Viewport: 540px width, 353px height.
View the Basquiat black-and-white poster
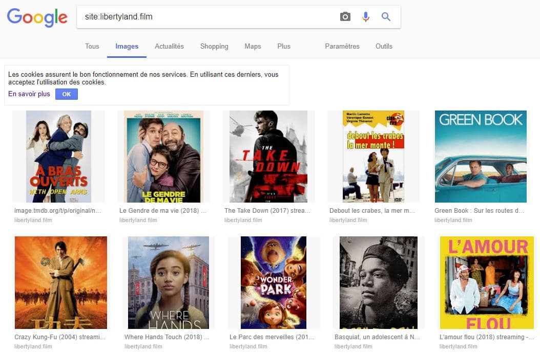pos(379,282)
